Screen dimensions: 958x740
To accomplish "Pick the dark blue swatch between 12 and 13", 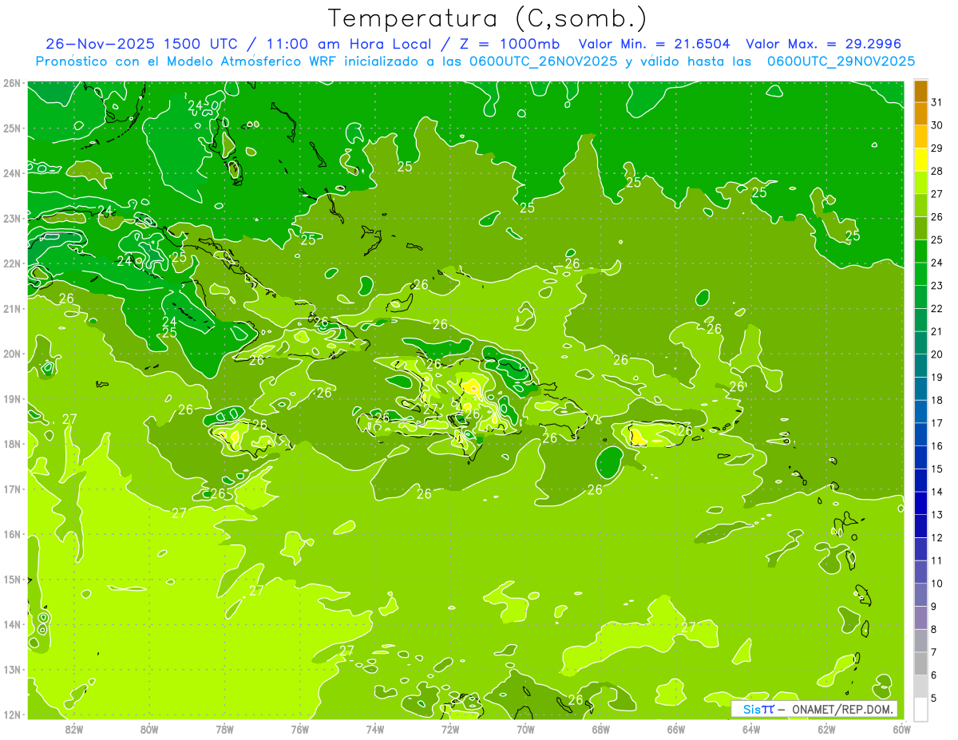I will [920, 525].
